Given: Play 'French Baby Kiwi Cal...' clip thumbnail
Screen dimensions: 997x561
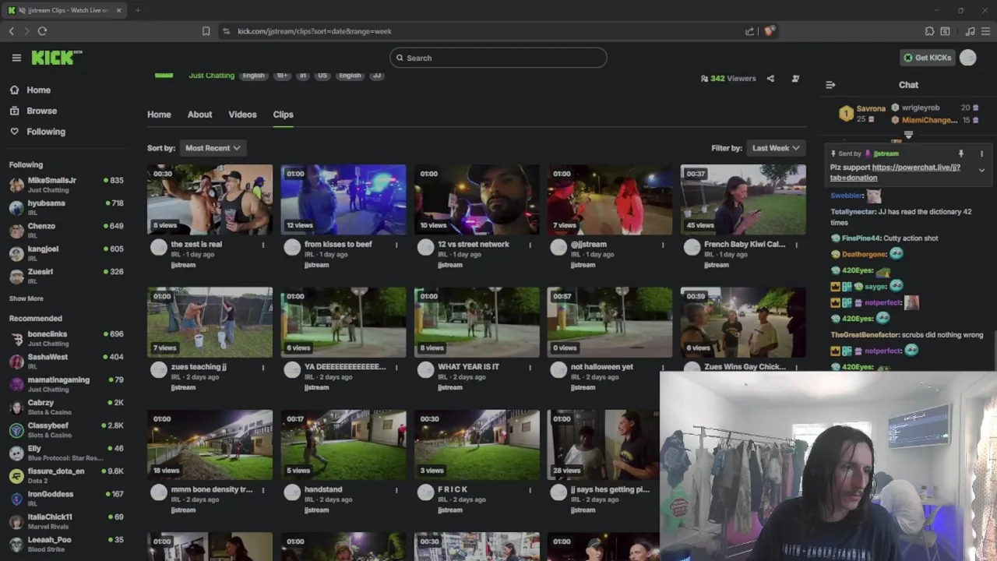Looking at the screenshot, I should coord(743,199).
